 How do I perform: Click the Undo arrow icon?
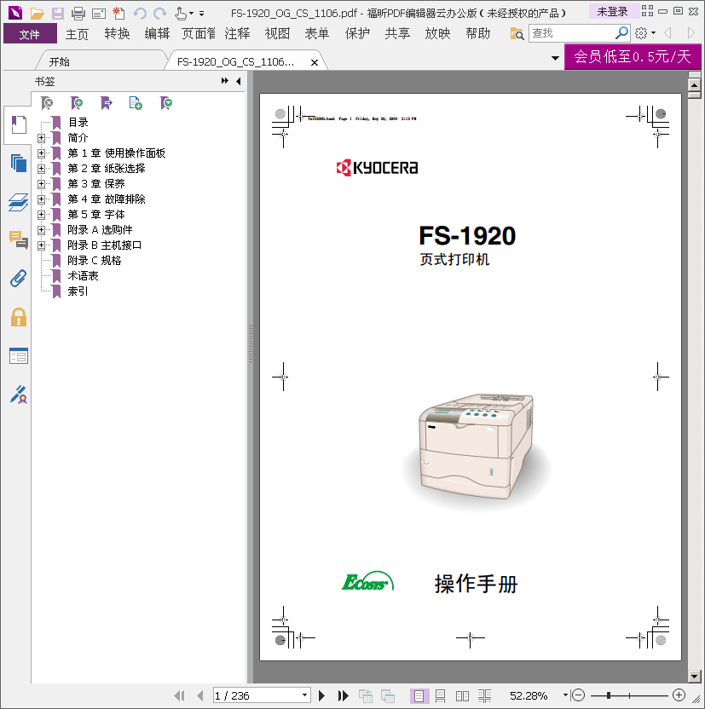[x=140, y=14]
